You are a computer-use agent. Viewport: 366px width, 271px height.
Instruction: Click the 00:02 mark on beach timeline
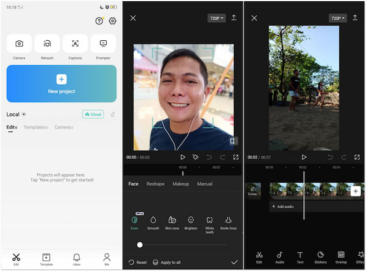coord(303,167)
